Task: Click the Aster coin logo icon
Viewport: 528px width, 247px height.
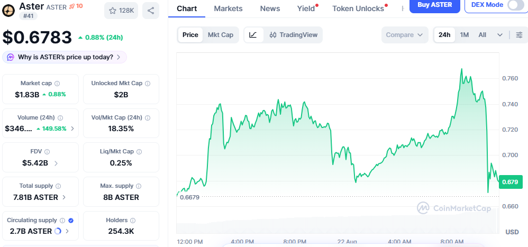Action: tap(8, 11)
